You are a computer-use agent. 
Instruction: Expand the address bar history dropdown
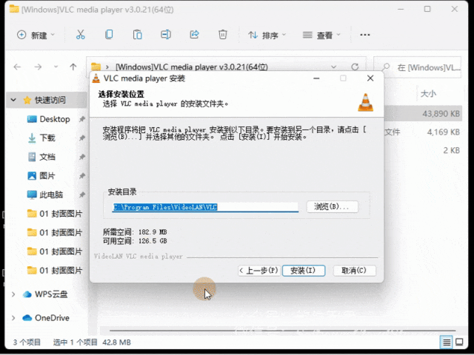[x=334, y=67]
